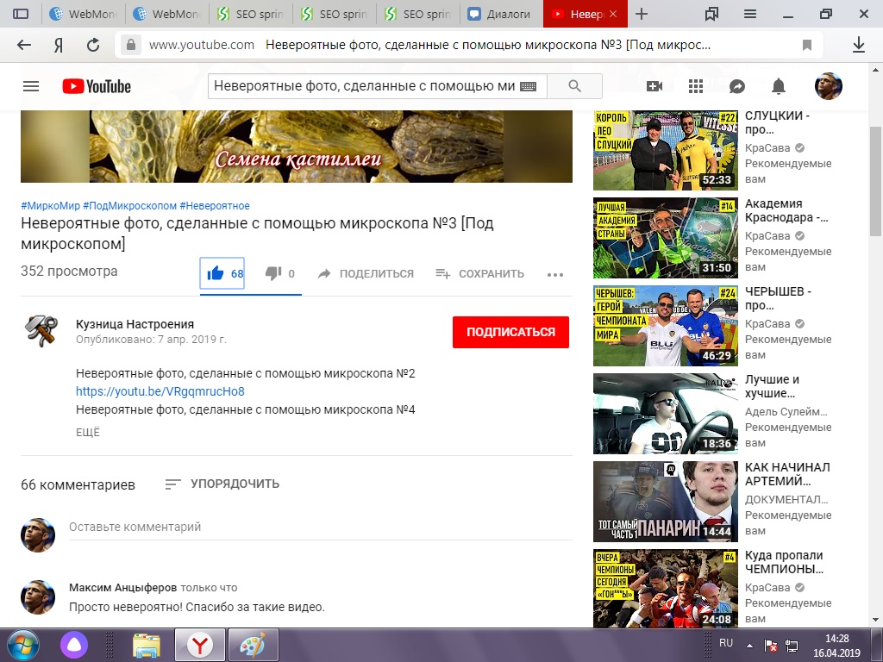Screen dimensions: 883x662
Task: Click the #Невероятное hashtag
Action: coord(215,206)
